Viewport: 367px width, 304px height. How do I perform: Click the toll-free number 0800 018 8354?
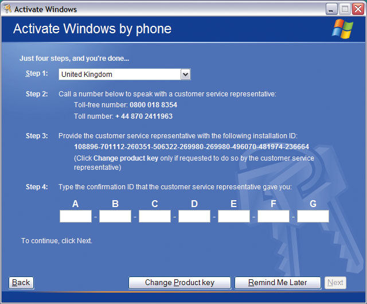coord(153,105)
